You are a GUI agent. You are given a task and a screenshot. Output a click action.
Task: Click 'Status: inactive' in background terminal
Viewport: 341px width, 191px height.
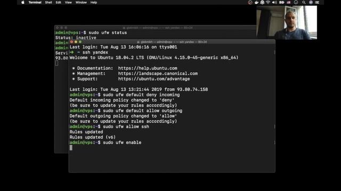click(76, 38)
